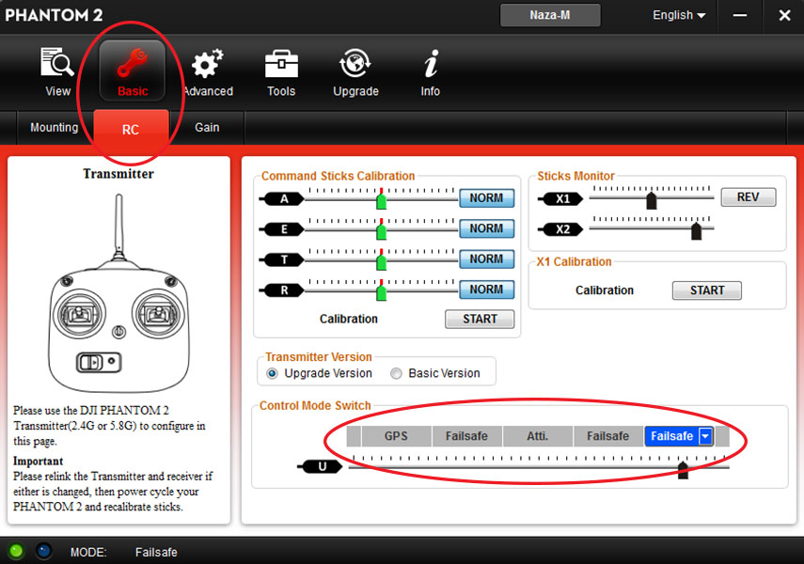The image size is (804, 564).
Task: Click the green status LED indicator
Action: point(16,551)
